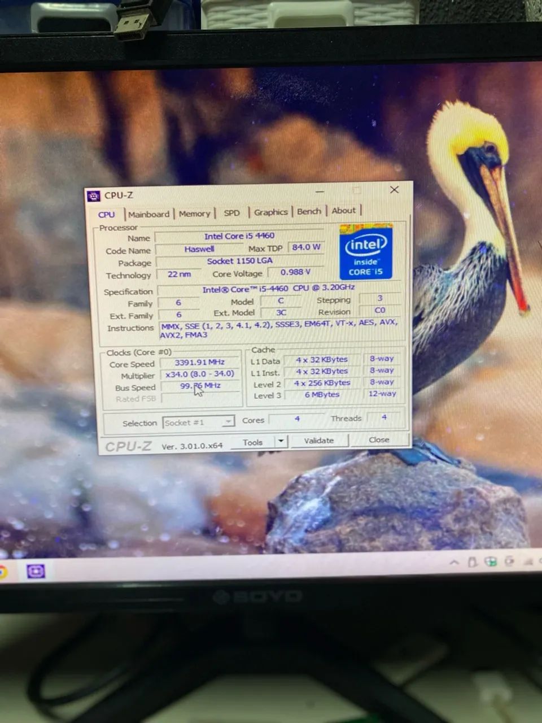Viewport: 542px width, 723px height.
Task: Click the Level 3 value 6 MBytes
Action: pyautogui.click(x=322, y=395)
